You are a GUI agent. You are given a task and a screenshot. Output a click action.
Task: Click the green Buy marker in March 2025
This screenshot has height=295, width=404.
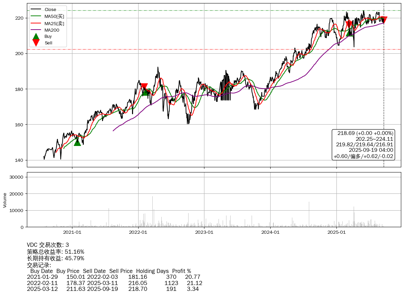pyautogui.click(x=350, y=33)
